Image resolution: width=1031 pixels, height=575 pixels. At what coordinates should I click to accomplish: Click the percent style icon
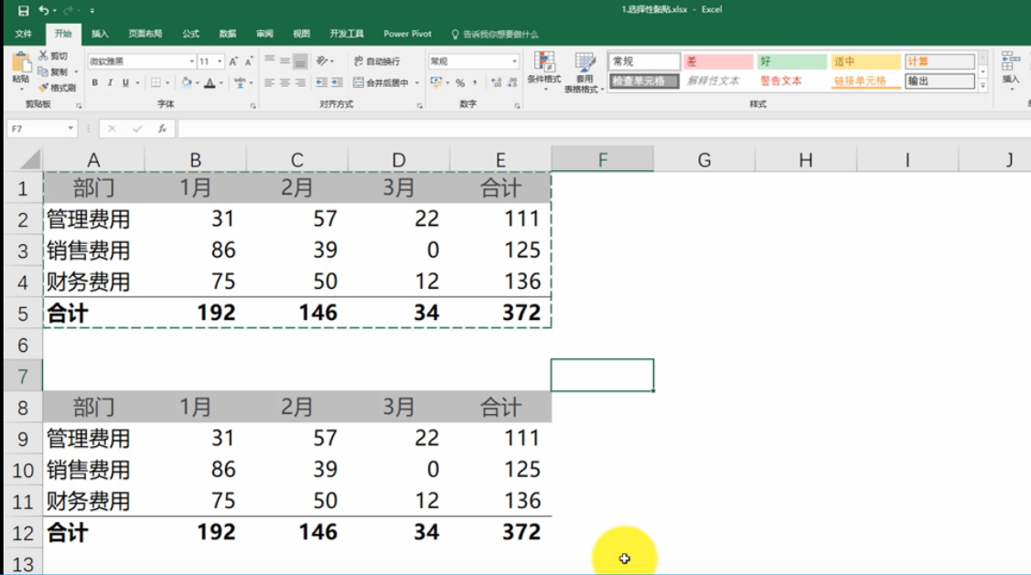tap(460, 83)
